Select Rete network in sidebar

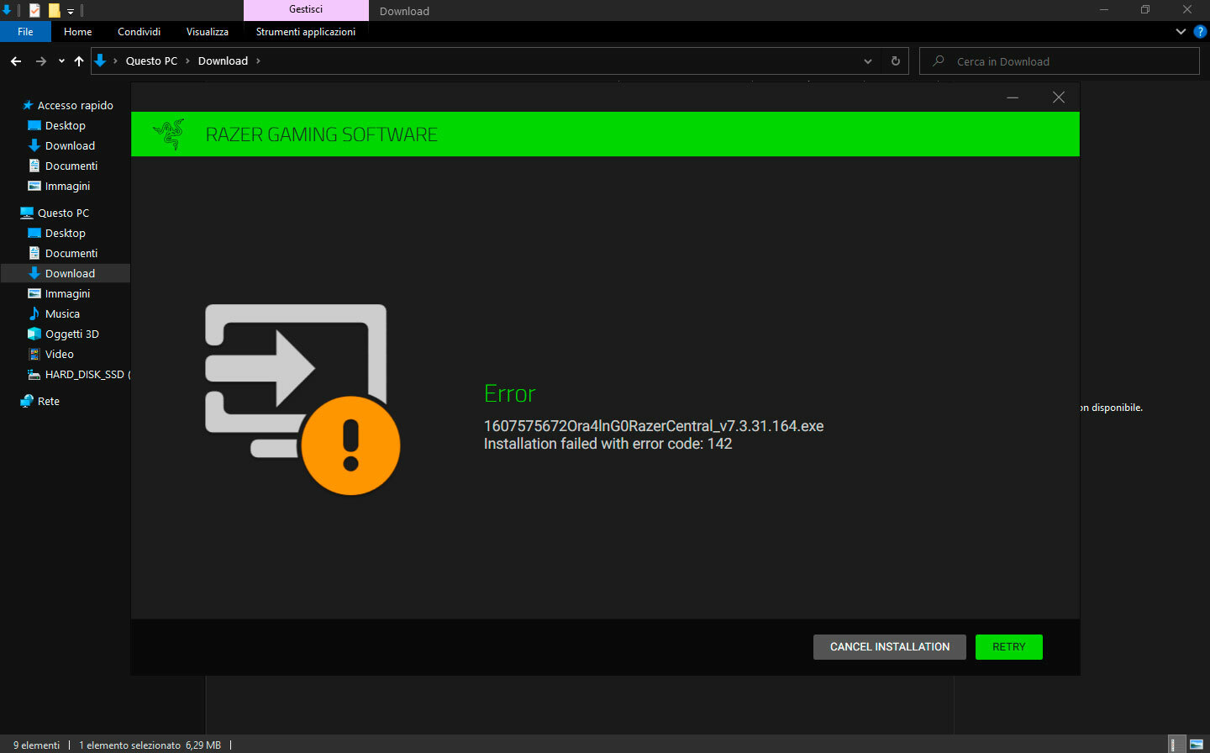point(49,401)
